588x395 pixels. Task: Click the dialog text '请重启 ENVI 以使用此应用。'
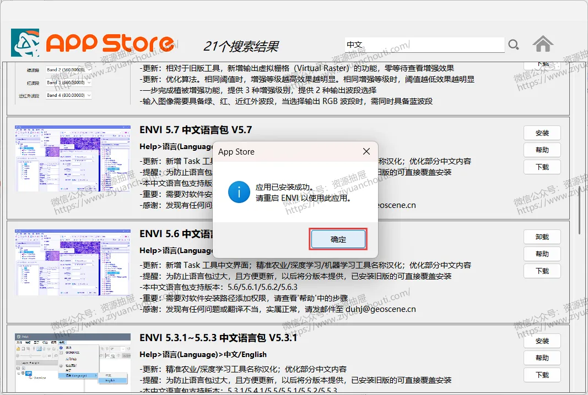click(x=305, y=198)
